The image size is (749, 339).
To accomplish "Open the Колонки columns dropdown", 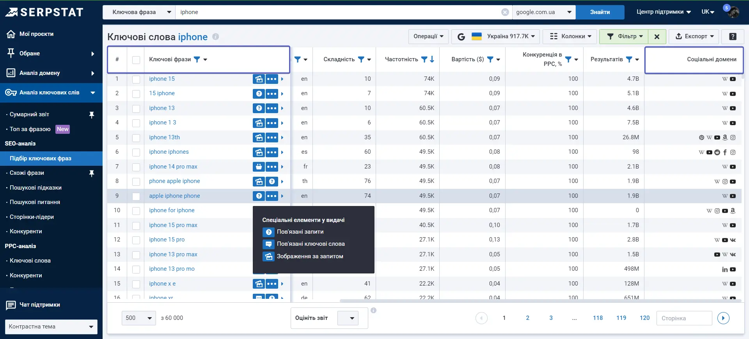I will tap(570, 36).
